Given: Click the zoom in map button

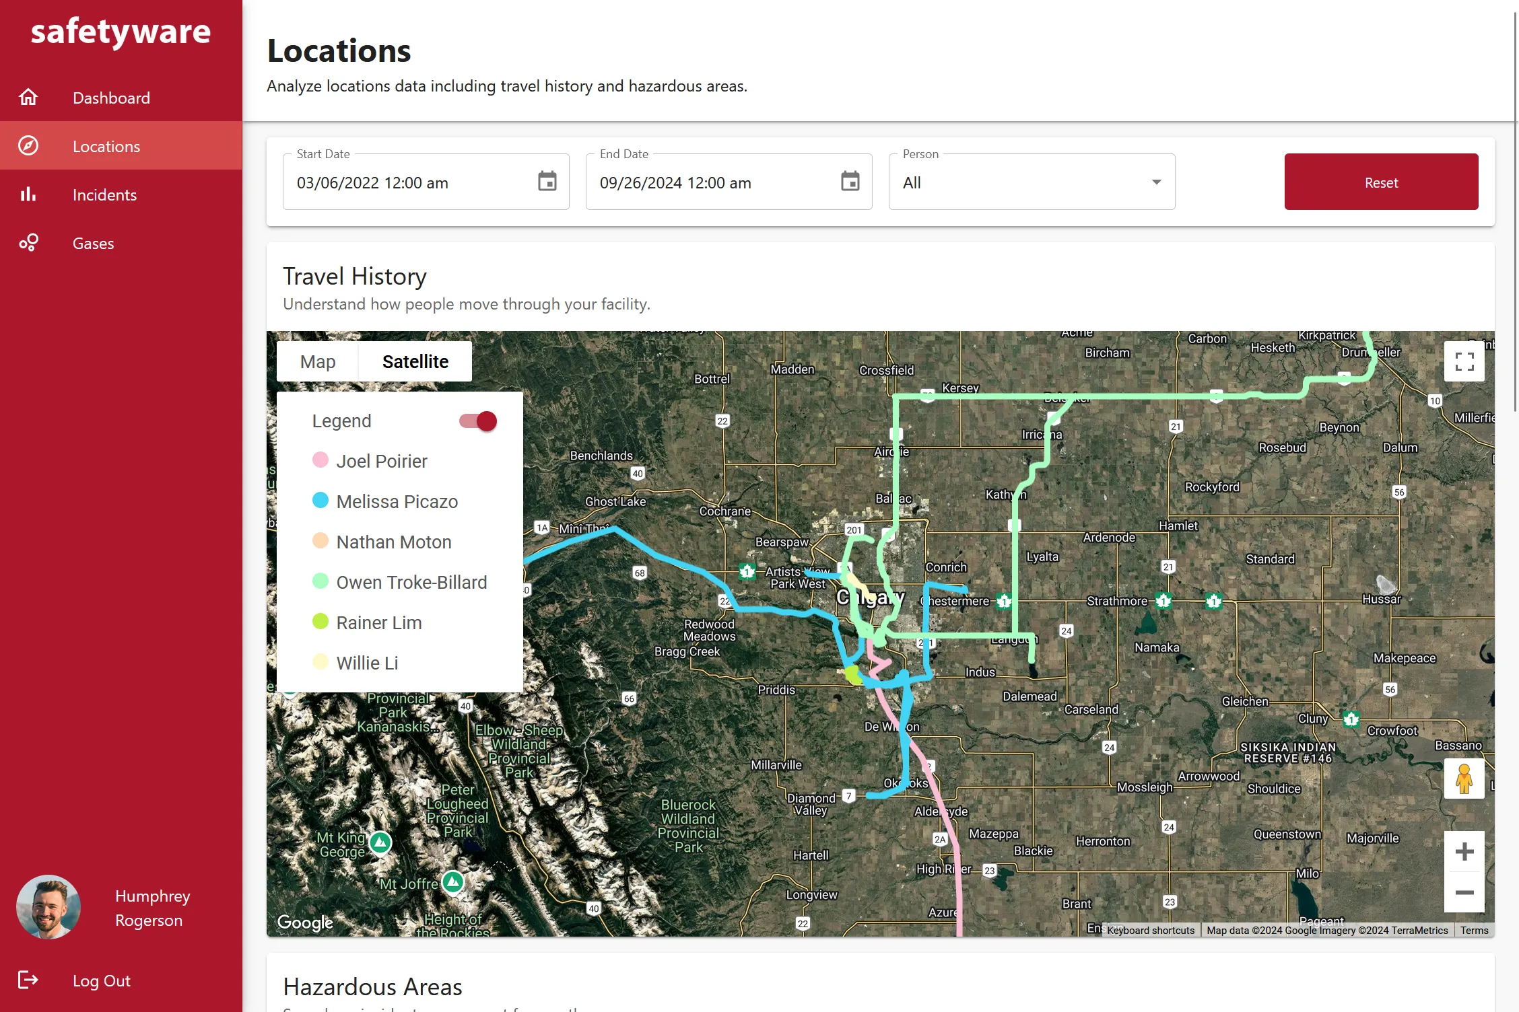Looking at the screenshot, I should coord(1464,851).
